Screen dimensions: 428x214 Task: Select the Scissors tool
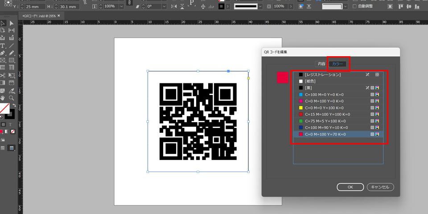3,75
